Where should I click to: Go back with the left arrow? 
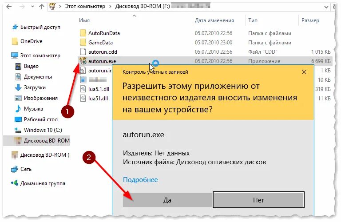pyautogui.click(x=9, y=7)
